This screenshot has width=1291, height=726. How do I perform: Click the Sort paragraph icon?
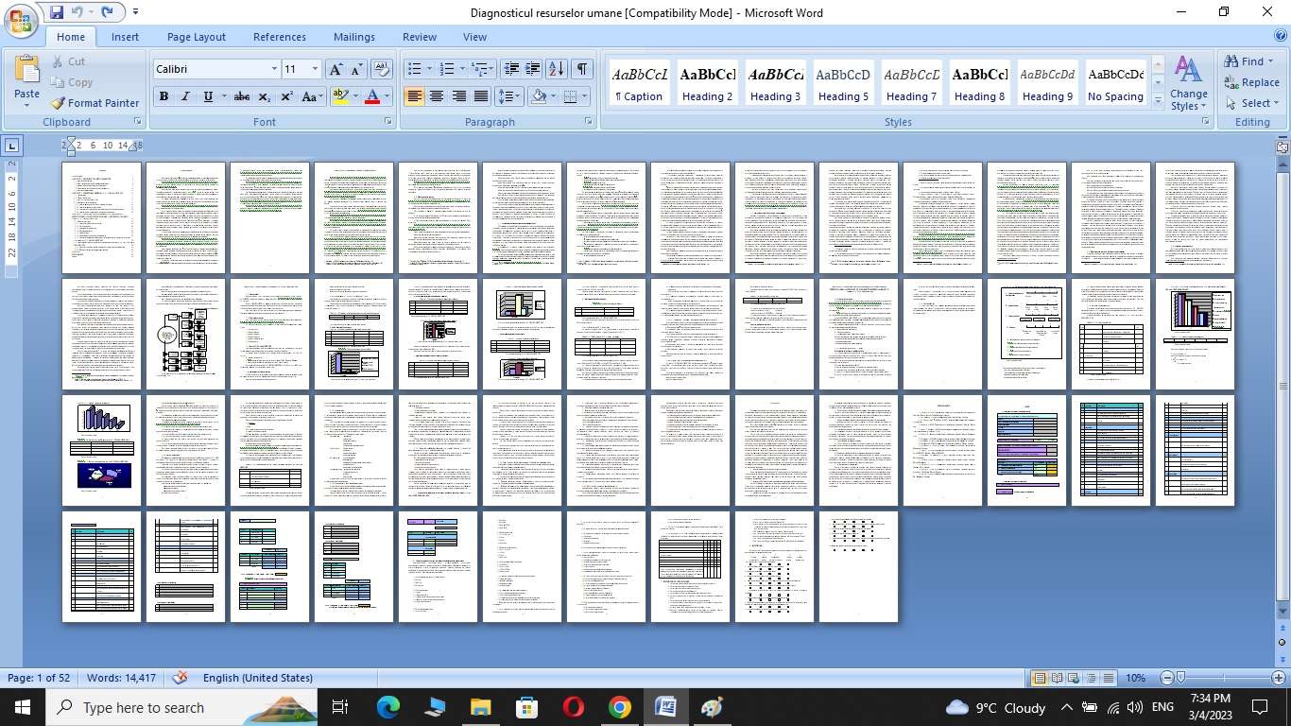tap(557, 69)
